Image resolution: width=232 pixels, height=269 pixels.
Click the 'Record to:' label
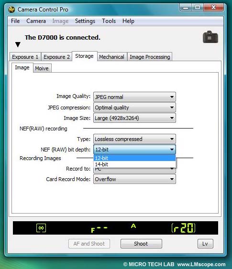click(78, 169)
